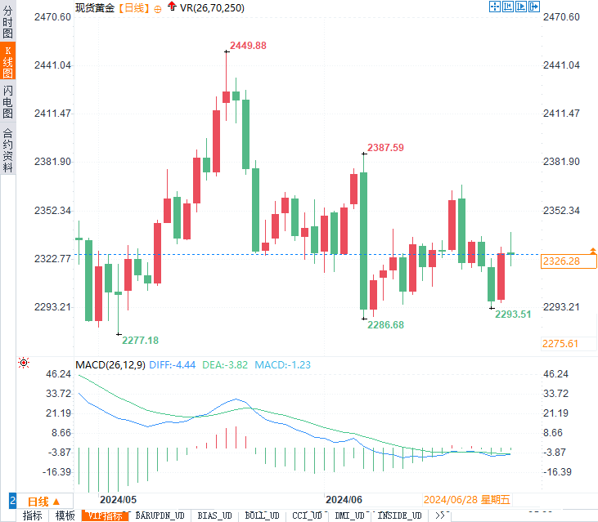Select the CCI_UD indicator tab

click(x=306, y=515)
